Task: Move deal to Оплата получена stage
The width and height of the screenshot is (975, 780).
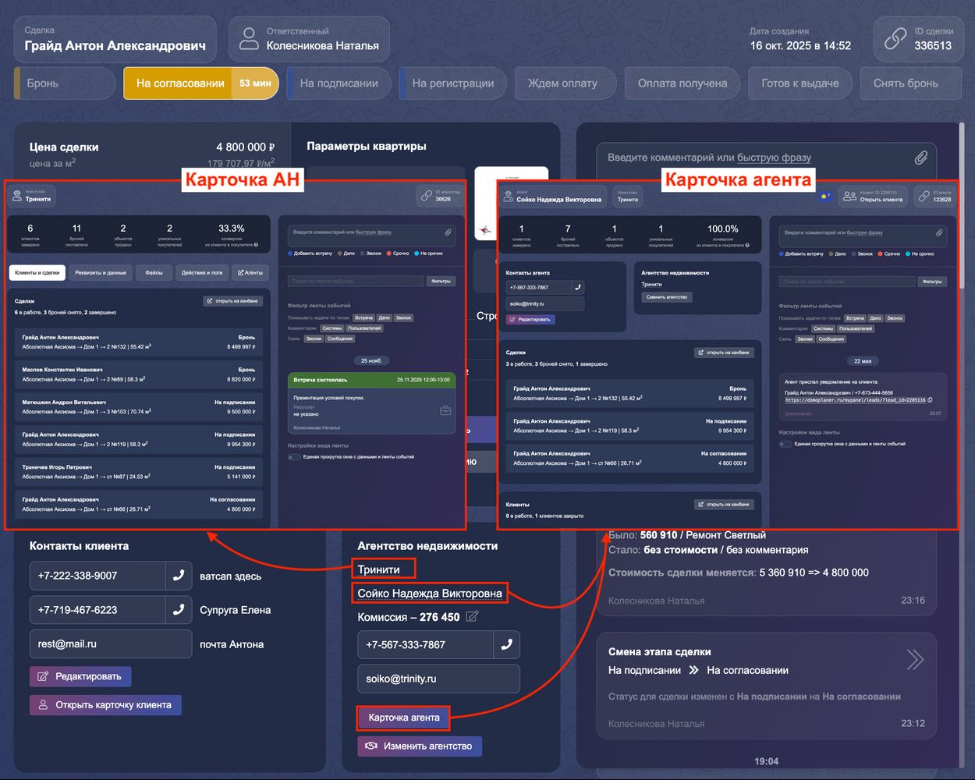Action: (x=682, y=83)
